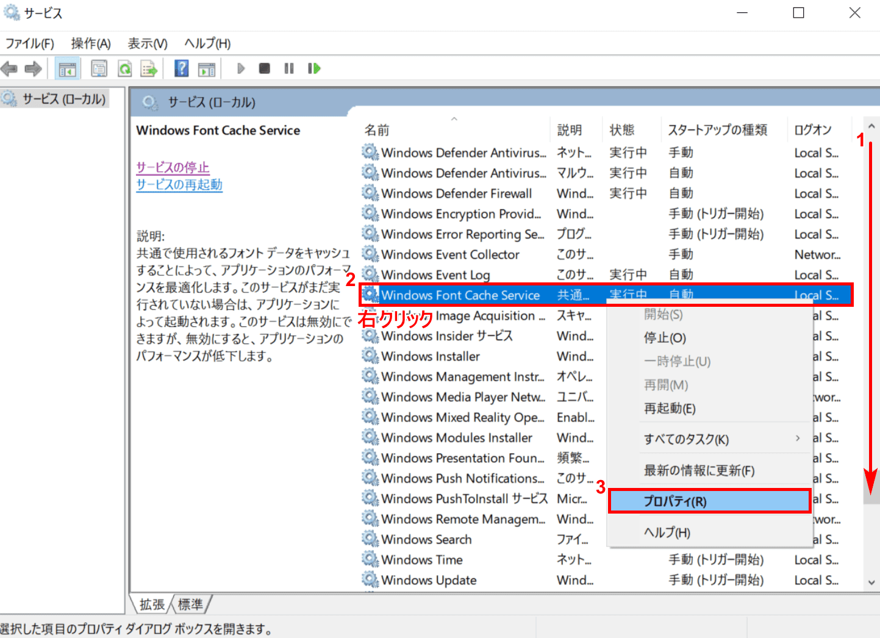Click the Windows Defender Firewall gear icon
Screen dimensions: 880x638
pos(370,193)
